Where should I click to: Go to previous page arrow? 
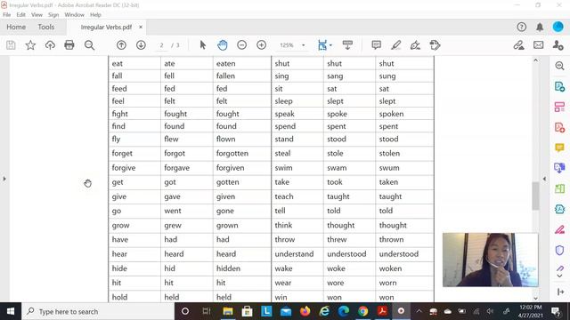[121, 45]
